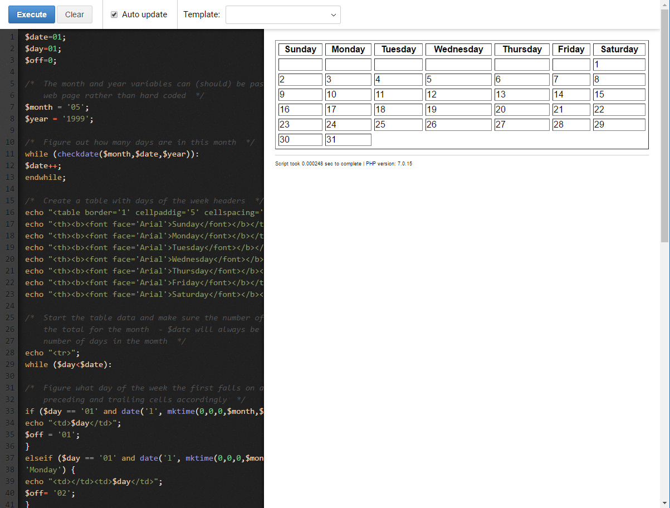Select calendar cell for day 22
The height and width of the screenshot is (508, 670).
(x=619, y=110)
